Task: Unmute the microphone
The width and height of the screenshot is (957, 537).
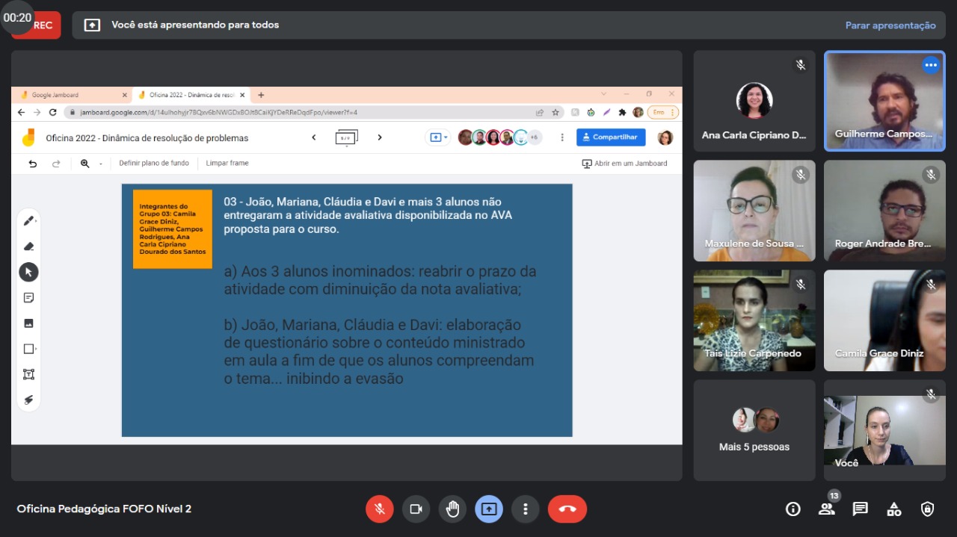Action: click(x=380, y=509)
